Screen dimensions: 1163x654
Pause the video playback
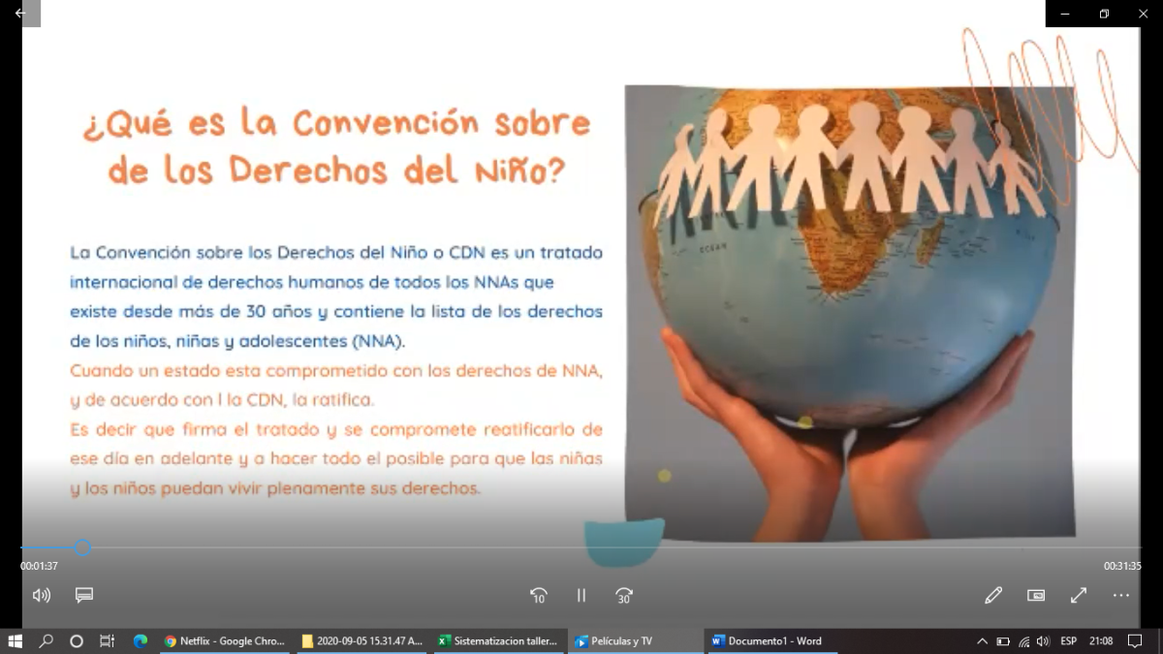(581, 596)
